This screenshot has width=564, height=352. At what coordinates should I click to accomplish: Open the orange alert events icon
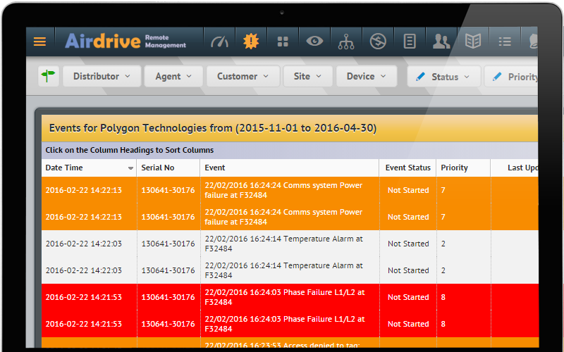pos(251,42)
